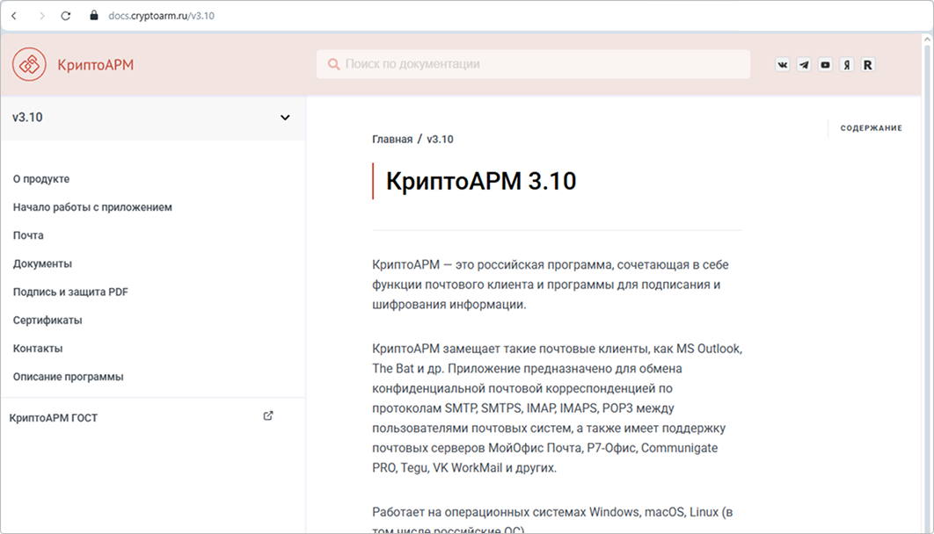Click the external link icon for КриптоАРМ ГОСТ
The height and width of the screenshot is (534, 934).
tap(268, 415)
